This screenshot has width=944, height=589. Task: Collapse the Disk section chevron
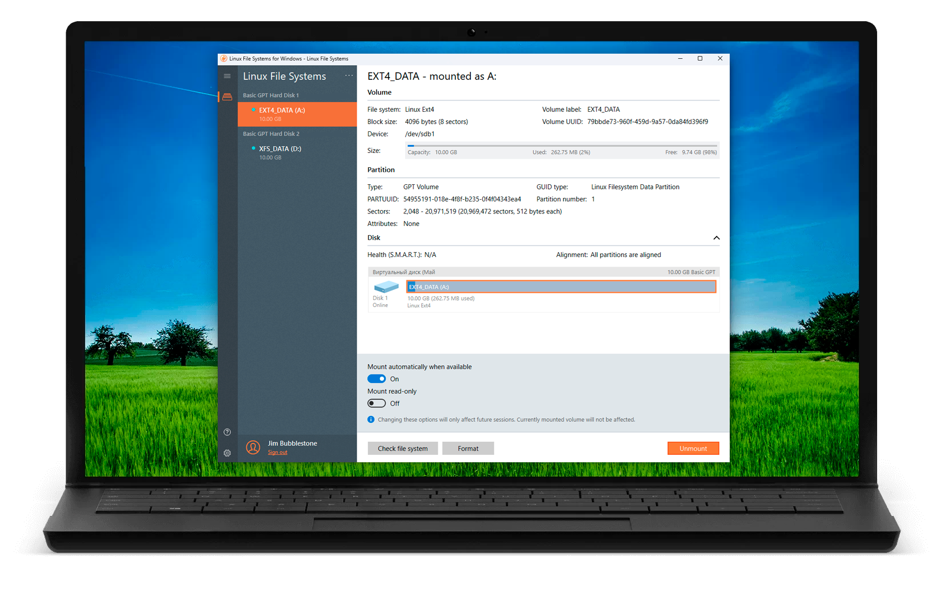pos(716,238)
